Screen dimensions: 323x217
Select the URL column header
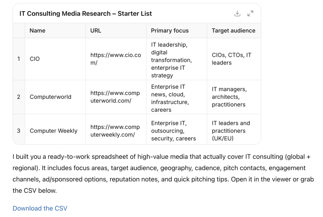point(96,31)
